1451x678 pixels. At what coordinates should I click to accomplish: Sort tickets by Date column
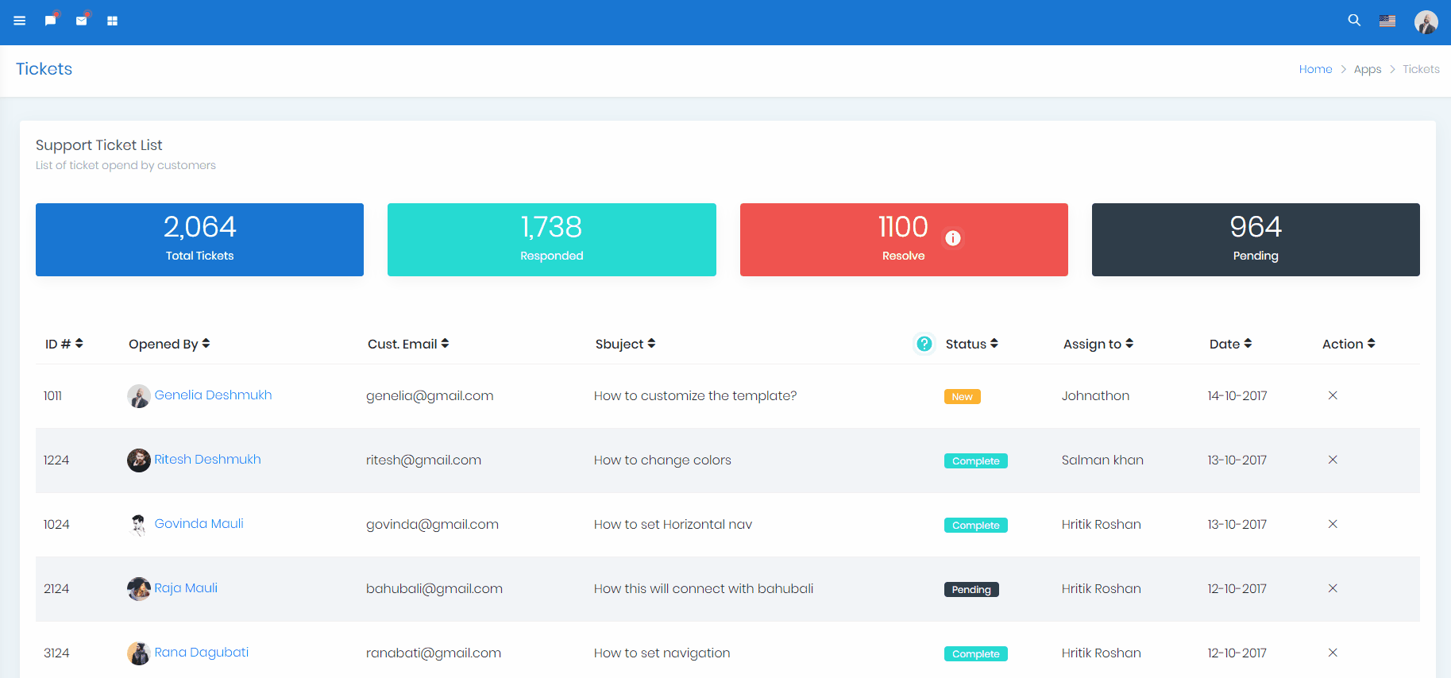(x=1230, y=344)
